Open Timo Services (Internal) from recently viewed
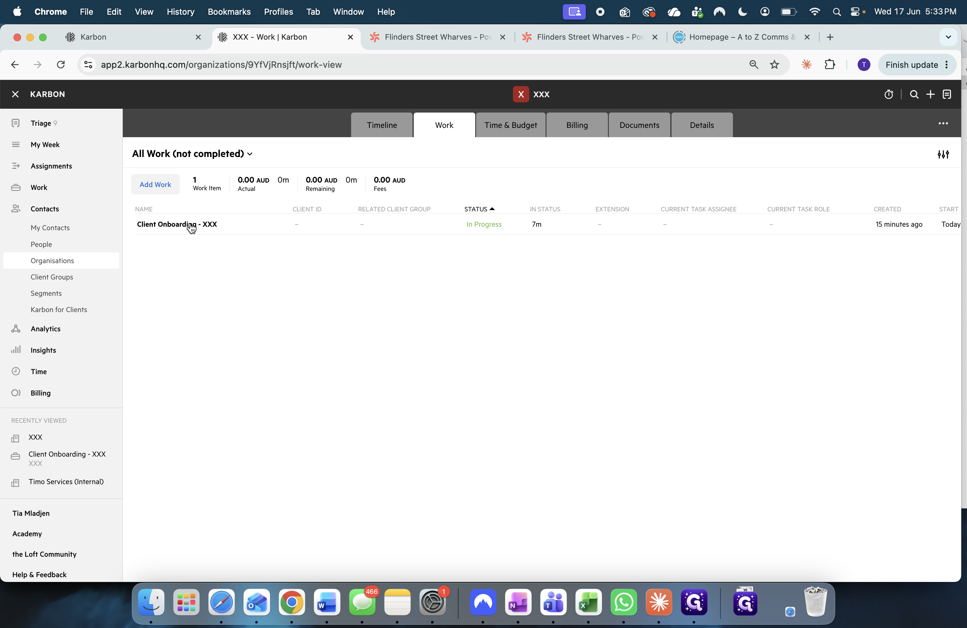The height and width of the screenshot is (628, 967). click(66, 482)
